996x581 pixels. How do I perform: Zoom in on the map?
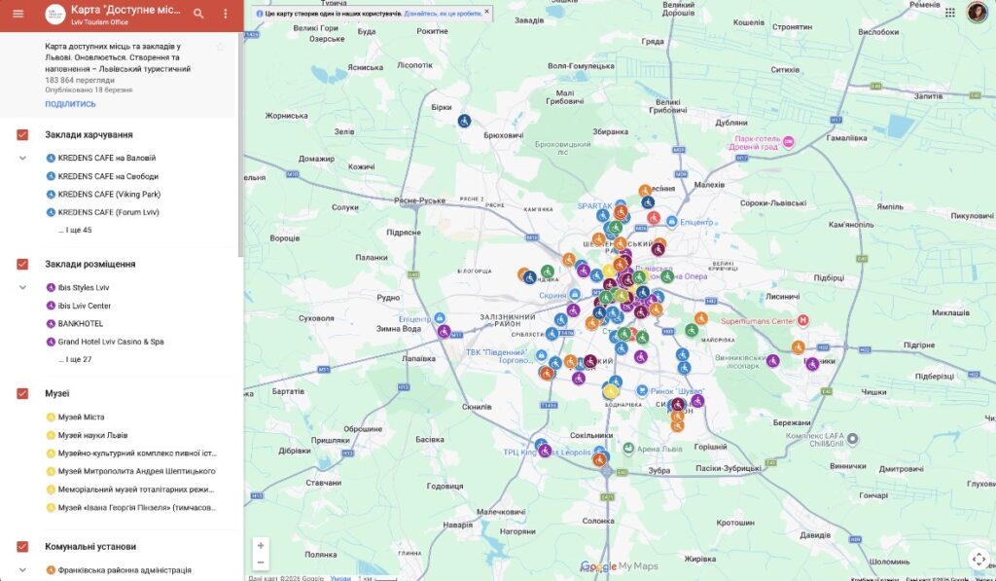(261, 545)
